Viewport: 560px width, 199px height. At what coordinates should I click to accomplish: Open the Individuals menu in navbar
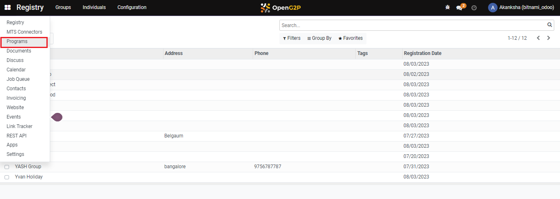[x=94, y=7]
